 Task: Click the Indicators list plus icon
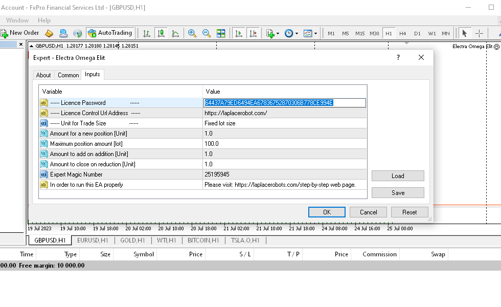click(x=270, y=33)
